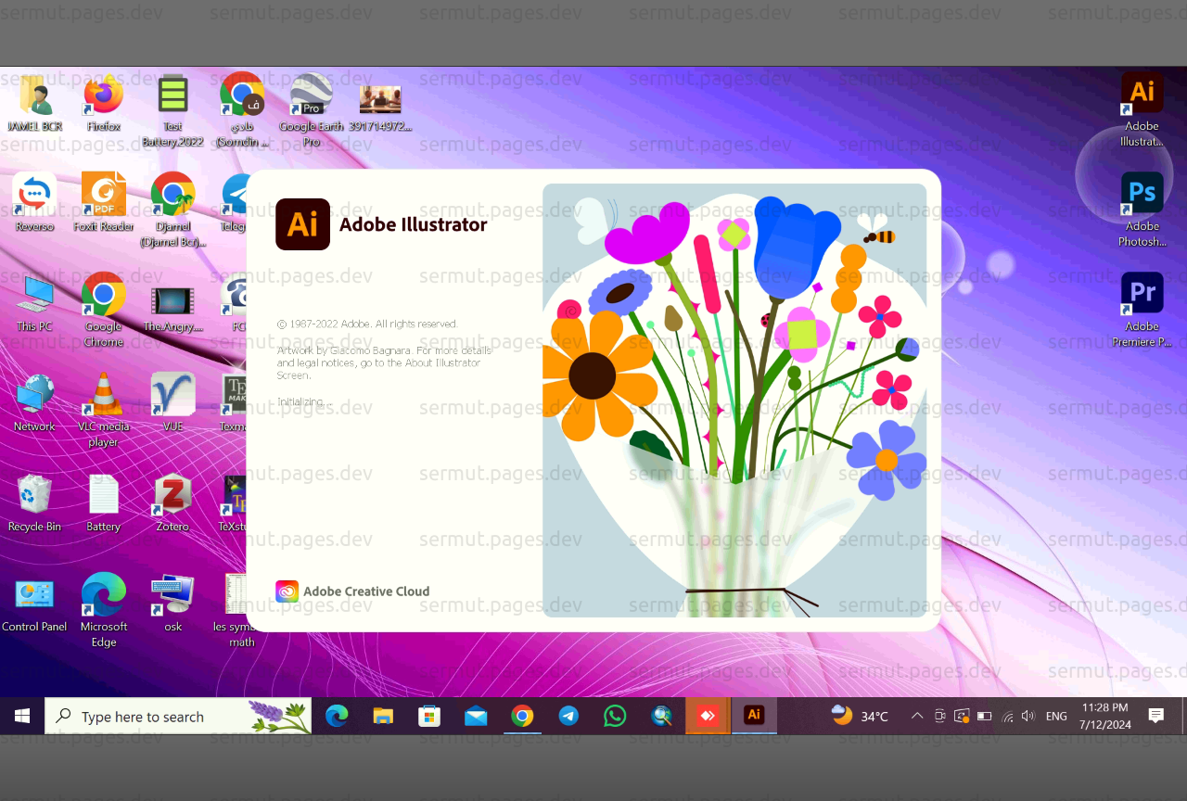Open WhatsApp from the taskbar
Screen dimensions: 1187x801
(x=615, y=716)
